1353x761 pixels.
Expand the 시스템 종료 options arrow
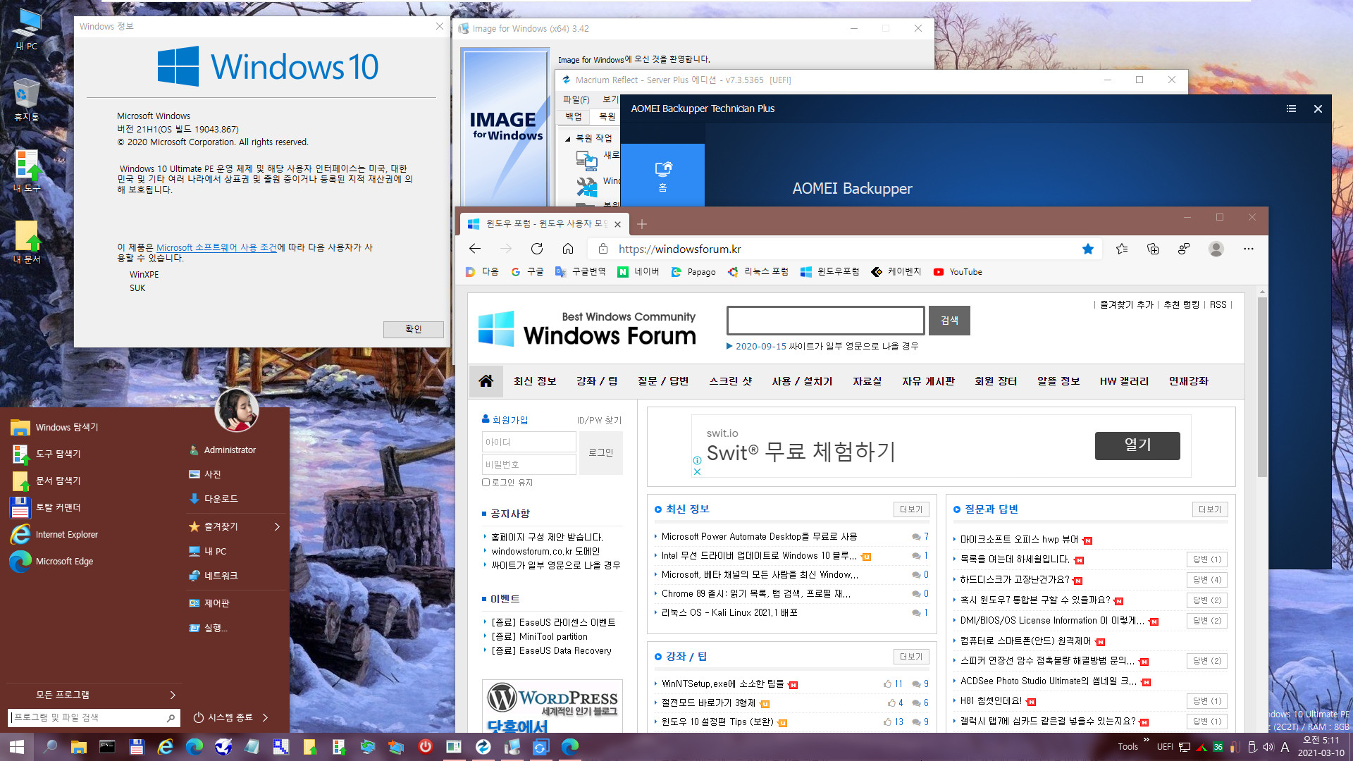265,717
